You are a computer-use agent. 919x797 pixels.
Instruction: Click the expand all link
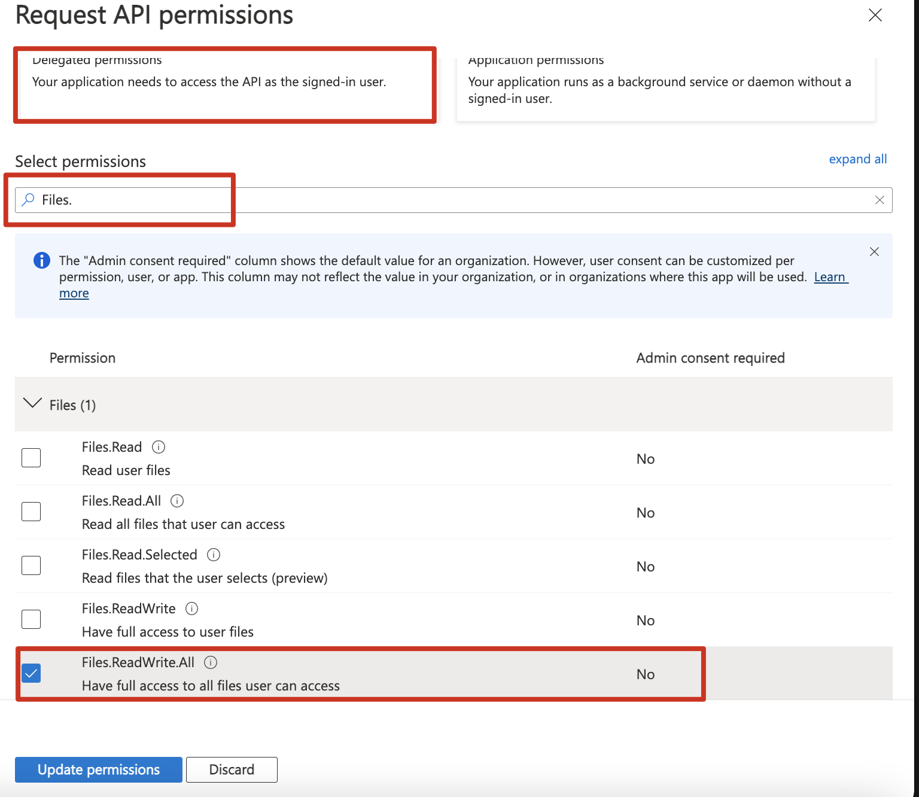[857, 159]
